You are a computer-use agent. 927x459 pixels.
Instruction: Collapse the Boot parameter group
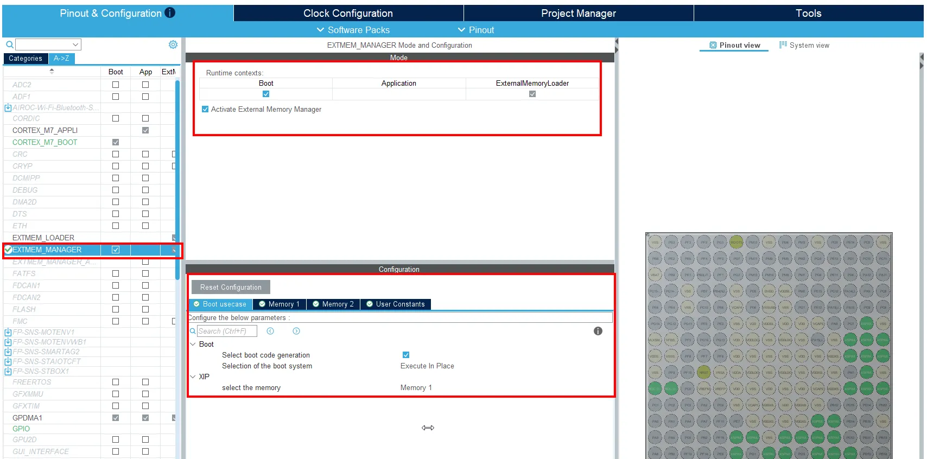[x=193, y=344]
